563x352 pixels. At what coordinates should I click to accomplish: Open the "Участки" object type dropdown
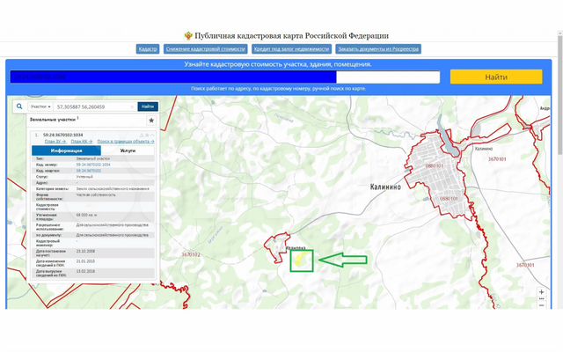(40, 106)
